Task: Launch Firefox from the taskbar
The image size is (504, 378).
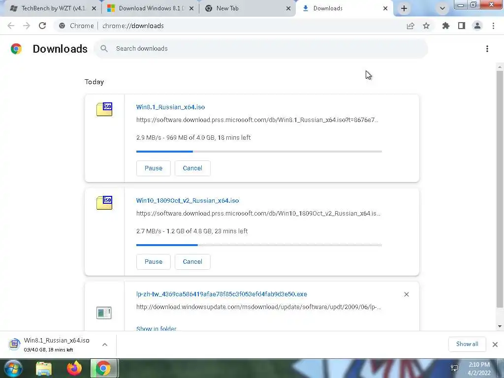Action: point(74,368)
